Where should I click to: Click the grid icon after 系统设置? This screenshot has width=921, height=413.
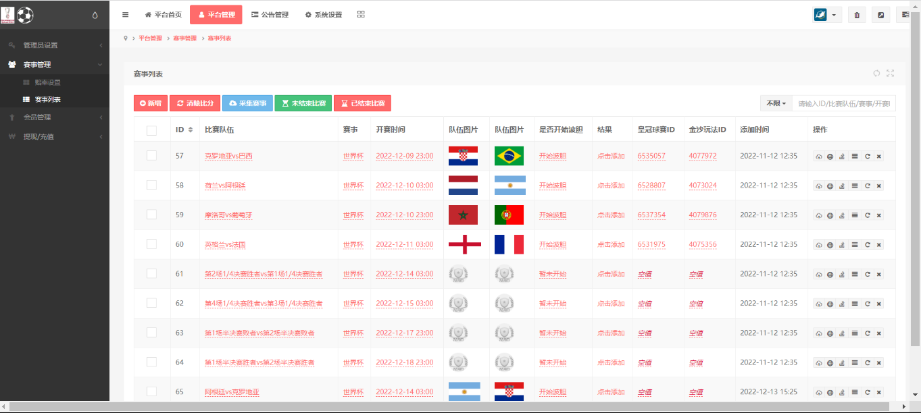[x=361, y=14]
